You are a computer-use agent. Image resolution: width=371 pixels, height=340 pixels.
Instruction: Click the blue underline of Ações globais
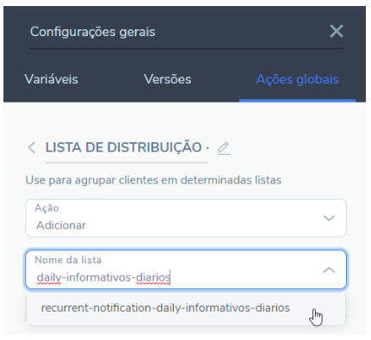pos(297,101)
